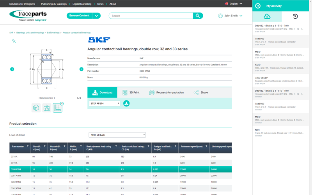Switch to the 3D Print tab
The height and width of the screenshot is (195, 312).
point(131,92)
